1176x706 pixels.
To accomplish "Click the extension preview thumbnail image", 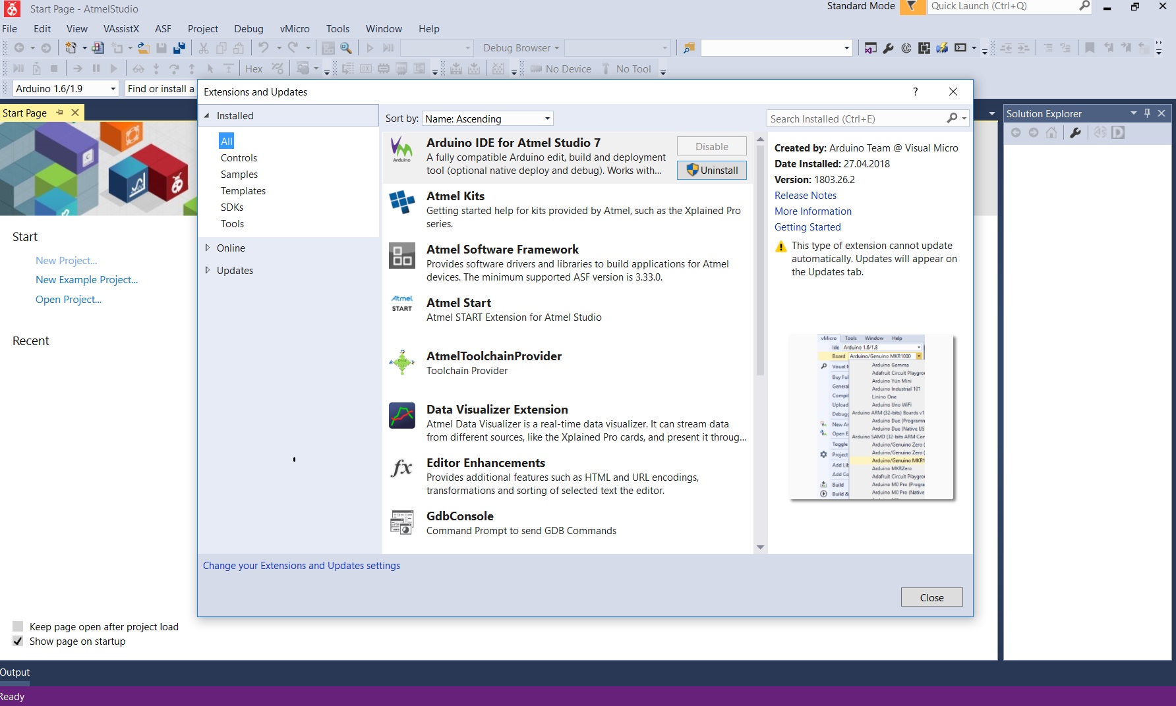I will (871, 418).
